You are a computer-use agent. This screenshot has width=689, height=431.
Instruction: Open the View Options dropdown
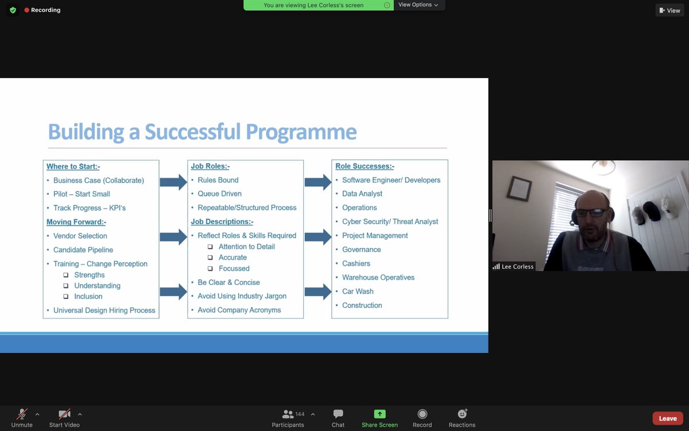[x=419, y=5]
